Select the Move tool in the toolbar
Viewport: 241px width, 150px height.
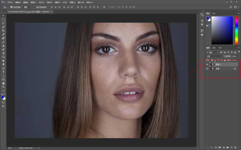click(3, 16)
